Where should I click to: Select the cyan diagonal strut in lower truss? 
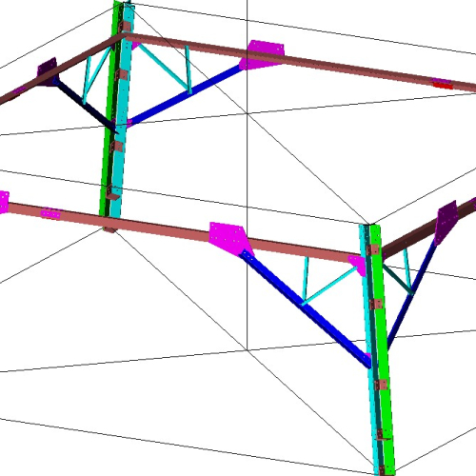click(x=330, y=286)
